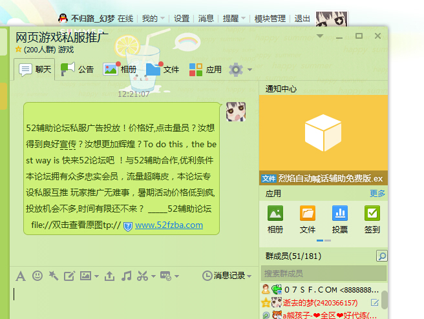Switch to the 聊天 chat tab
The image size is (424, 319).
pyautogui.click(x=35, y=70)
